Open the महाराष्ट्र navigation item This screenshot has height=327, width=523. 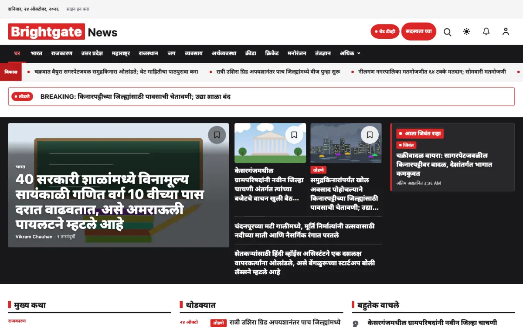point(121,53)
